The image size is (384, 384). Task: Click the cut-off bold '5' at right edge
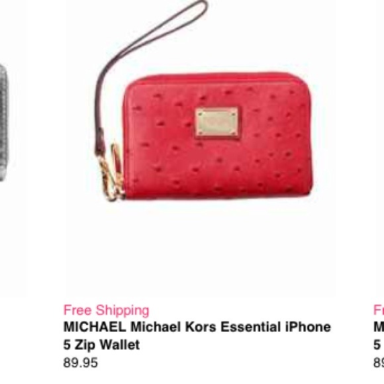377,345
